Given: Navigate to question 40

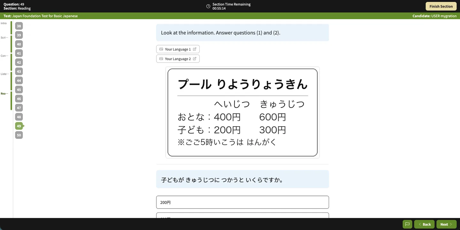Looking at the screenshot, I should coord(19,44).
